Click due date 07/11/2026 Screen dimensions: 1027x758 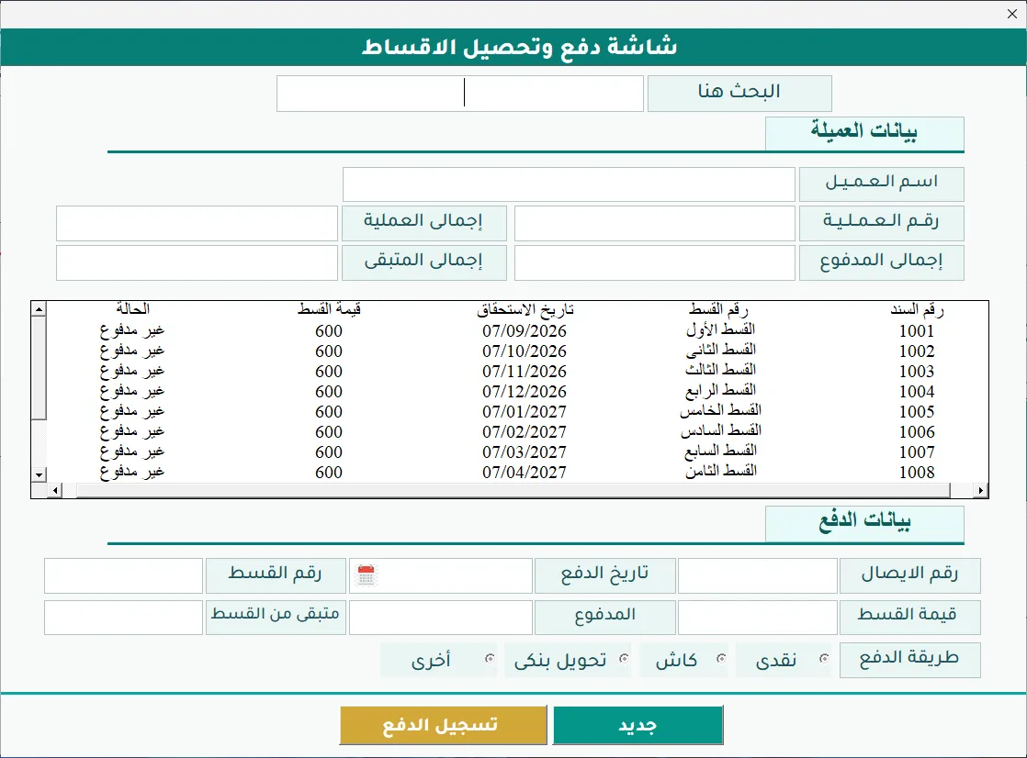tap(525, 372)
